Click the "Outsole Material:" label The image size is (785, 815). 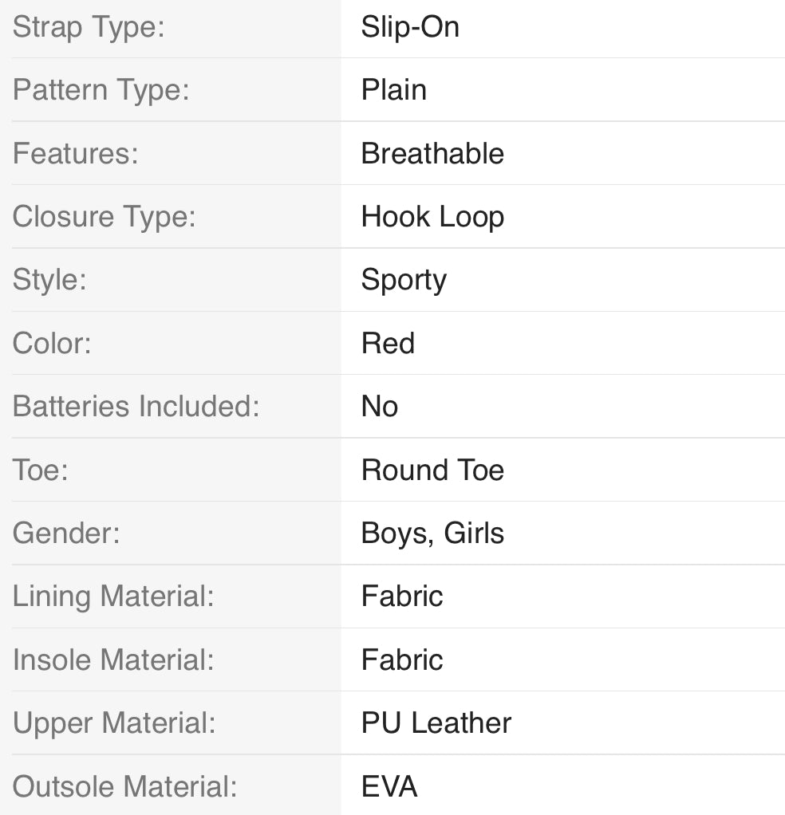[x=124, y=786]
